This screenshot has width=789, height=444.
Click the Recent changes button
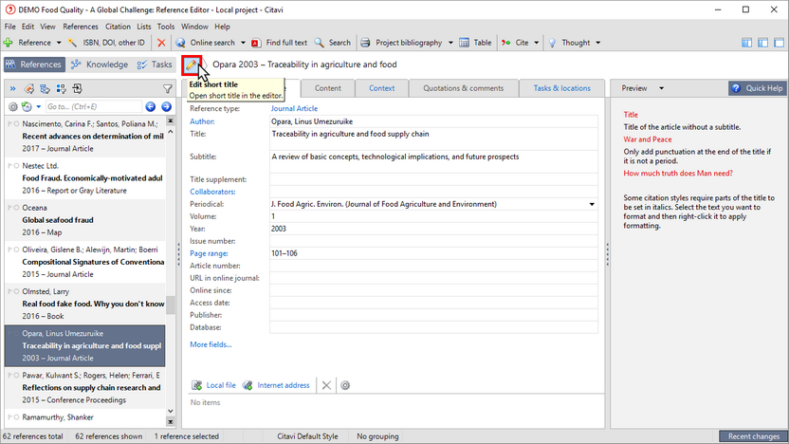tap(753, 436)
